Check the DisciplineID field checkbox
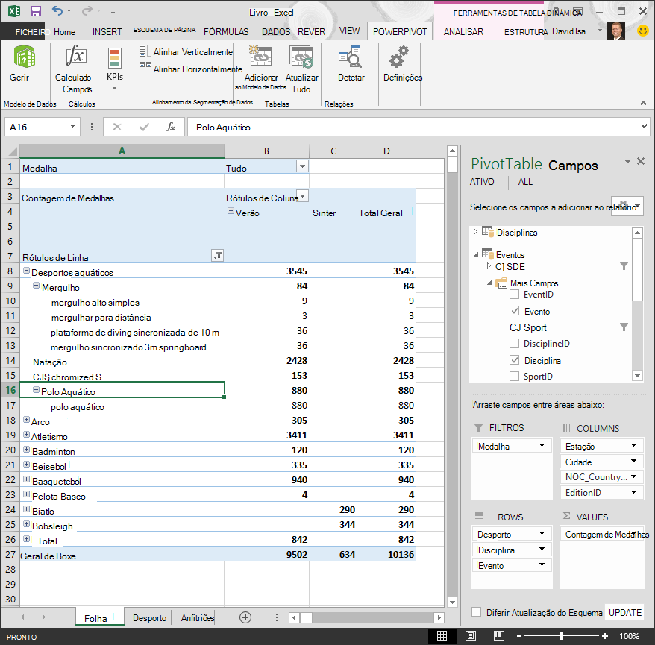The height and width of the screenshot is (645, 655). pyautogui.click(x=514, y=344)
